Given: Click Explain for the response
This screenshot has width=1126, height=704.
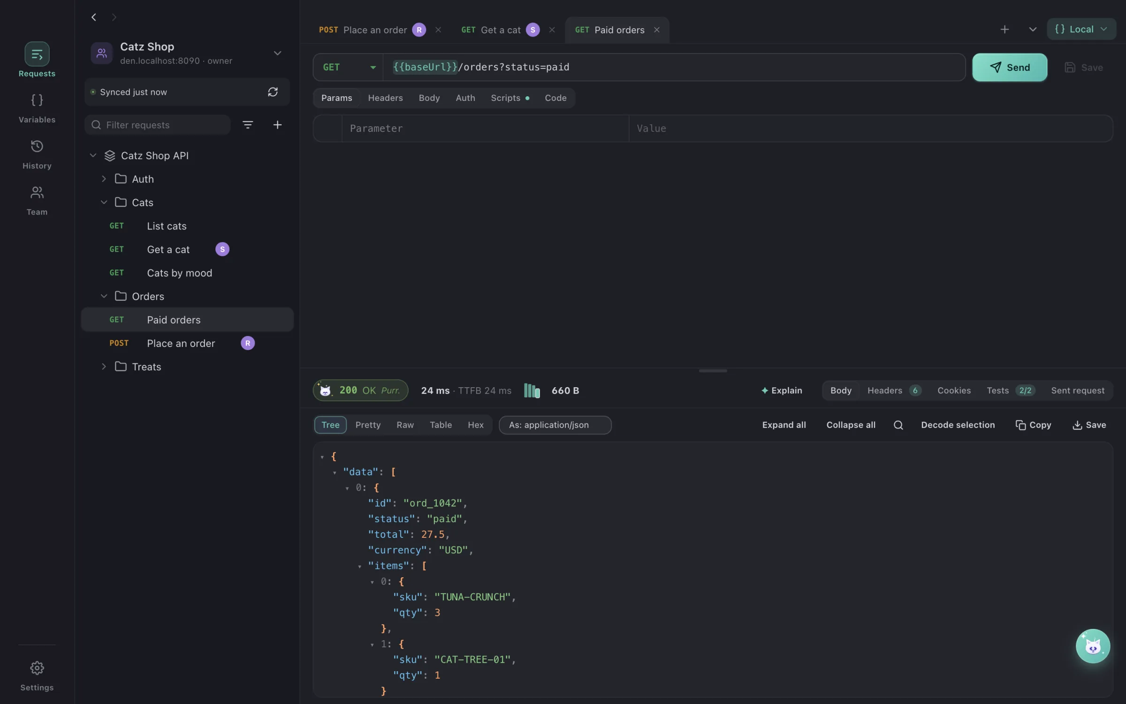Looking at the screenshot, I should coord(782,390).
